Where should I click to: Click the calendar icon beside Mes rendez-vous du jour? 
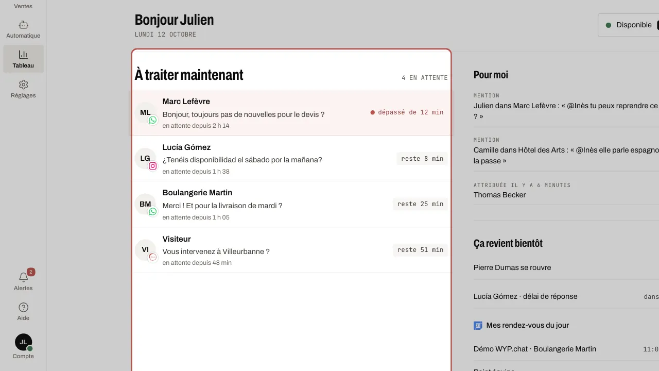478,326
